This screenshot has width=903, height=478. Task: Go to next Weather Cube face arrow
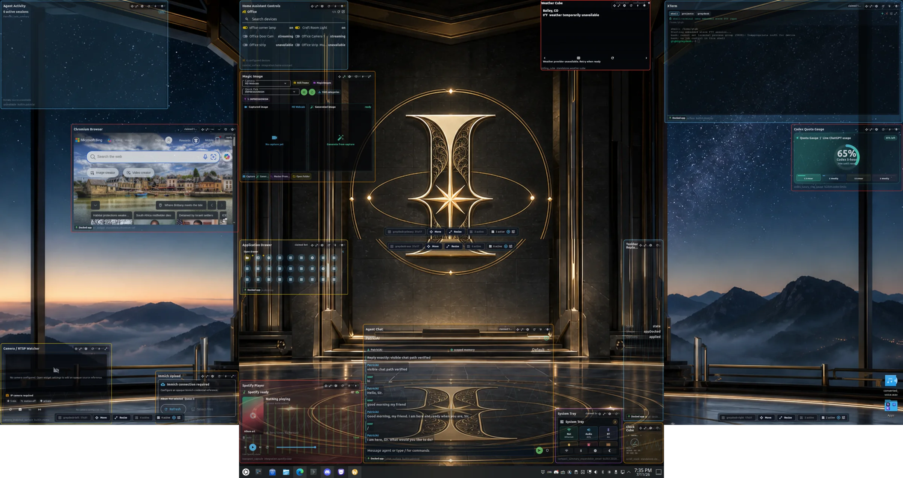[x=646, y=58]
